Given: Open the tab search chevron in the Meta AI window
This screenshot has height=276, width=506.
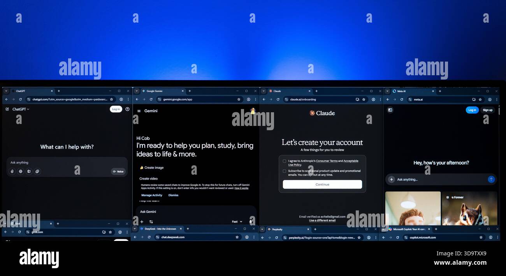Looking at the screenshot, I should 387,91.
